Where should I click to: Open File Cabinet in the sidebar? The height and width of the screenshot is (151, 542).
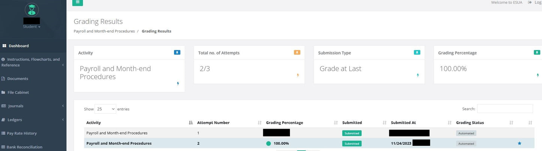point(18,92)
